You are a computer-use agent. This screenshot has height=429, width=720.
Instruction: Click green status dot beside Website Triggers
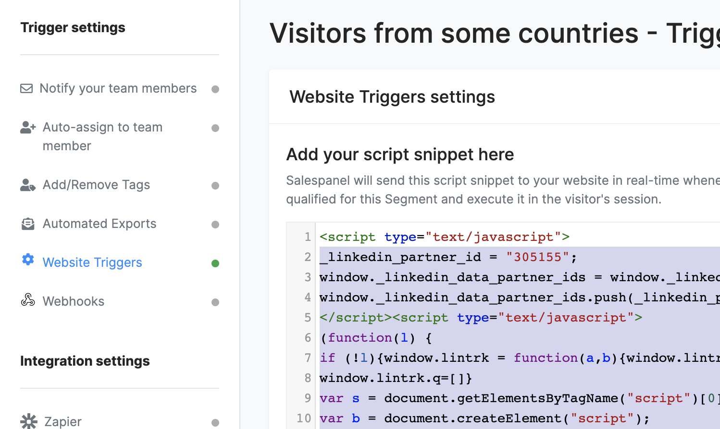click(x=215, y=263)
